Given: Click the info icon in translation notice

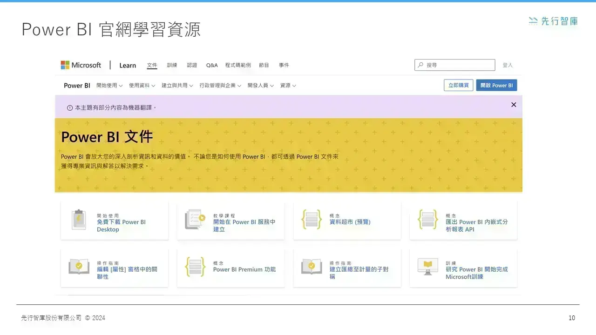Looking at the screenshot, I should (70, 107).
